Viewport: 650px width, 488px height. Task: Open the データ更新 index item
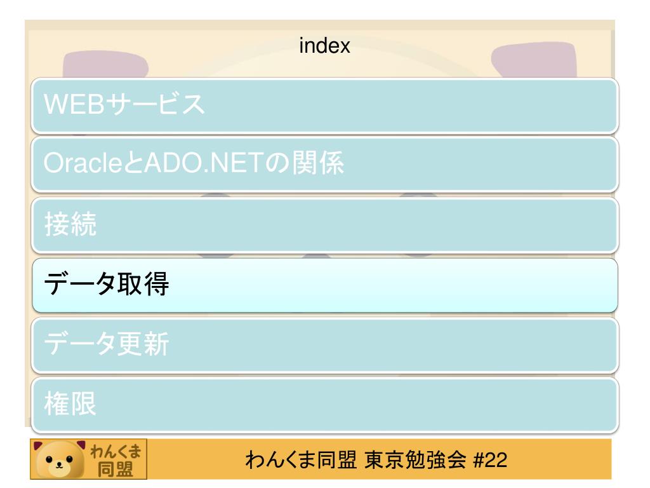pyautogui.click(x=324, y=345)
